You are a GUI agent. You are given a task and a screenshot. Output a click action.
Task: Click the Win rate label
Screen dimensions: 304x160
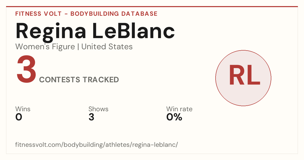(179, 109)
